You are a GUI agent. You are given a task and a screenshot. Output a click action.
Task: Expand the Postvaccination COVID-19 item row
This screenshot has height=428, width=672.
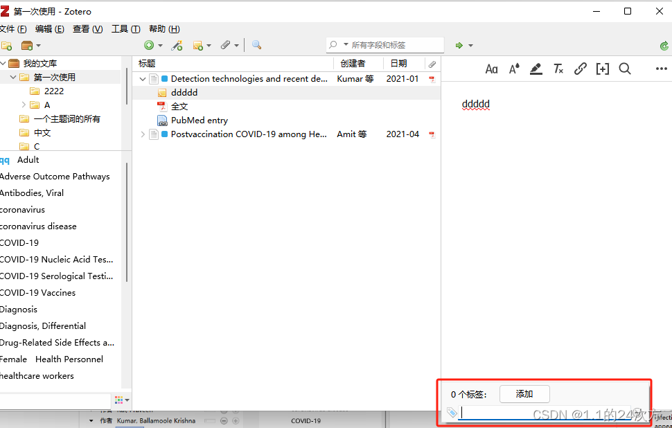pos(143,134)
